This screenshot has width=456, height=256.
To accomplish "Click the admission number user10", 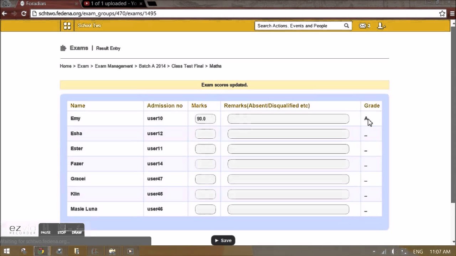I will click(155, 118).
